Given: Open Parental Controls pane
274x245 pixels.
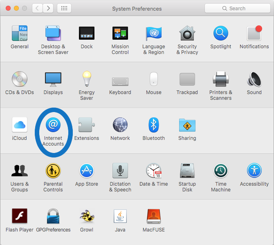Looking at the screenshot, I should [53, 171].
